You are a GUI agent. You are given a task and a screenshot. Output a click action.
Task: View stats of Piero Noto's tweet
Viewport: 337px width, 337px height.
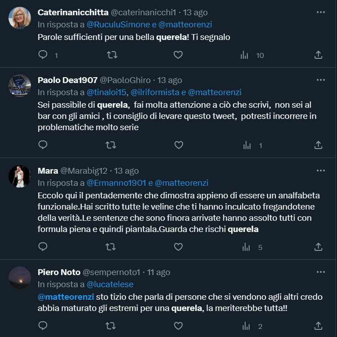pos(246,326)
